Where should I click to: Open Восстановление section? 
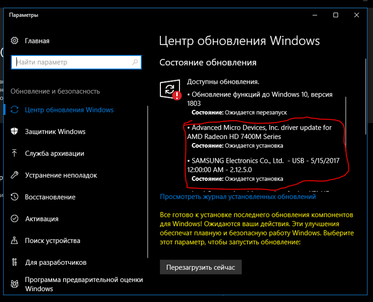pyautogui.click(x=50, y=197)
